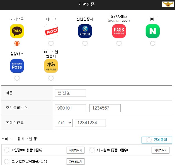Check the 제3자정보제공동의(필수) box
This screenshot has height=165, width=175.
tap(92, 150)
